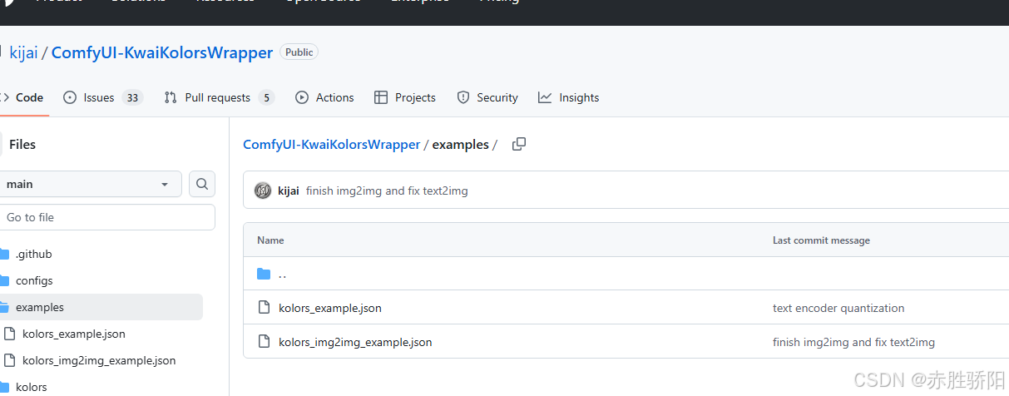Viewport: 1009px width, 396px height.
Task: Click the Projects table icon
Action: tap(381, 97)
